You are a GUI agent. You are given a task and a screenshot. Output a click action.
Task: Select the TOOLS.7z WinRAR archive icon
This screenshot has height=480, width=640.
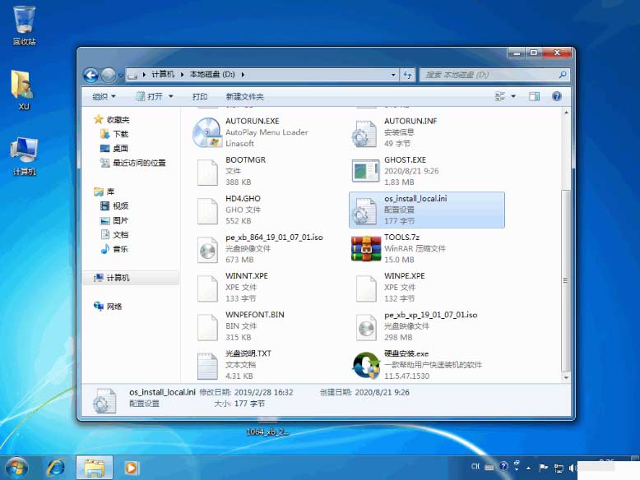click(365, 249)
